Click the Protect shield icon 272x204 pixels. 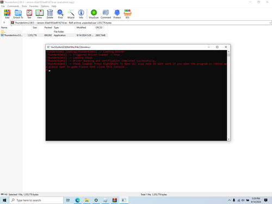click(x=117, y=14)
